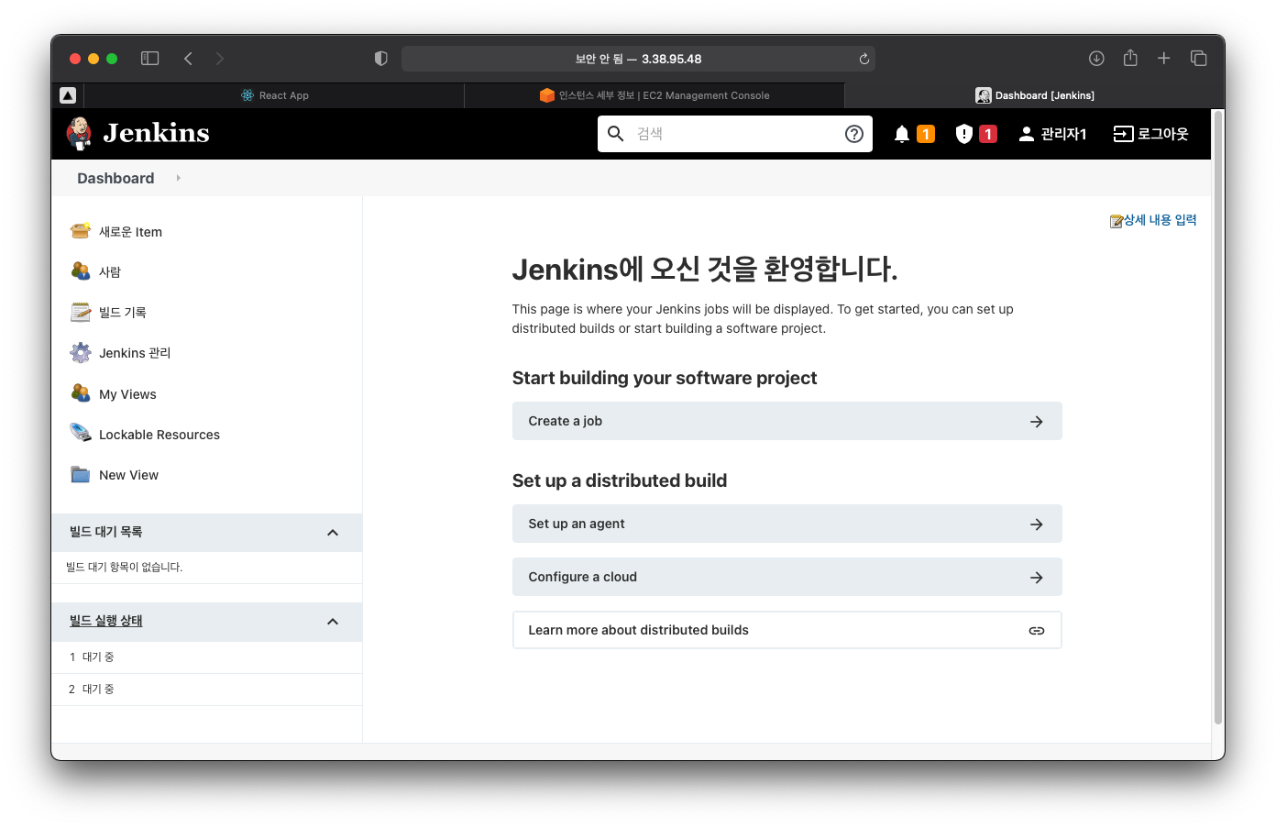Image resolution: width=1276 pixels, height=828 pixels.
Task: Show Safari tab overview icon
Action: (1198, 59)
